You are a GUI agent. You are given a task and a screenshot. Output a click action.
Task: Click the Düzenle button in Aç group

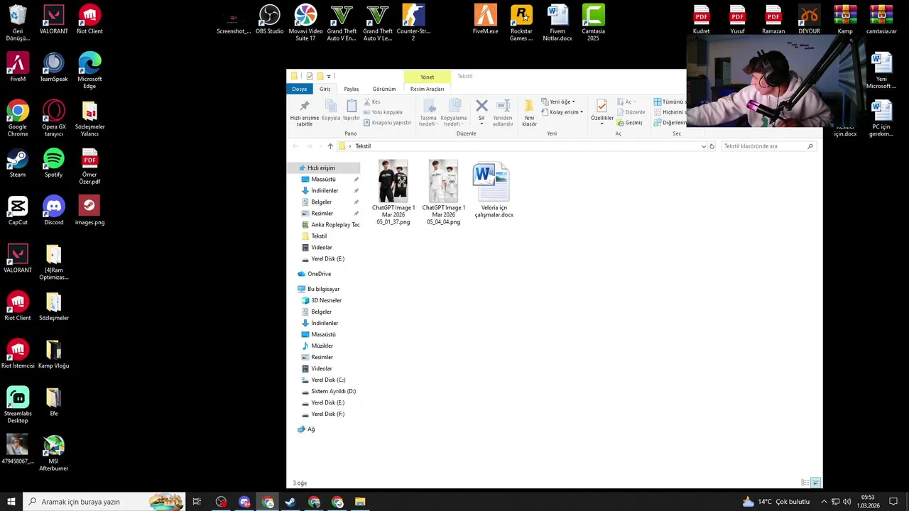pyautogui.click(x=631, y=112)
